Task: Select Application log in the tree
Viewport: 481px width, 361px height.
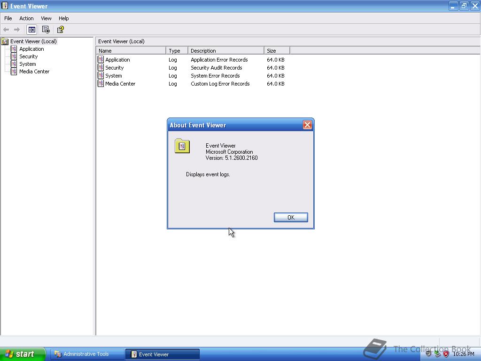Action: click(x=31, y=49)
